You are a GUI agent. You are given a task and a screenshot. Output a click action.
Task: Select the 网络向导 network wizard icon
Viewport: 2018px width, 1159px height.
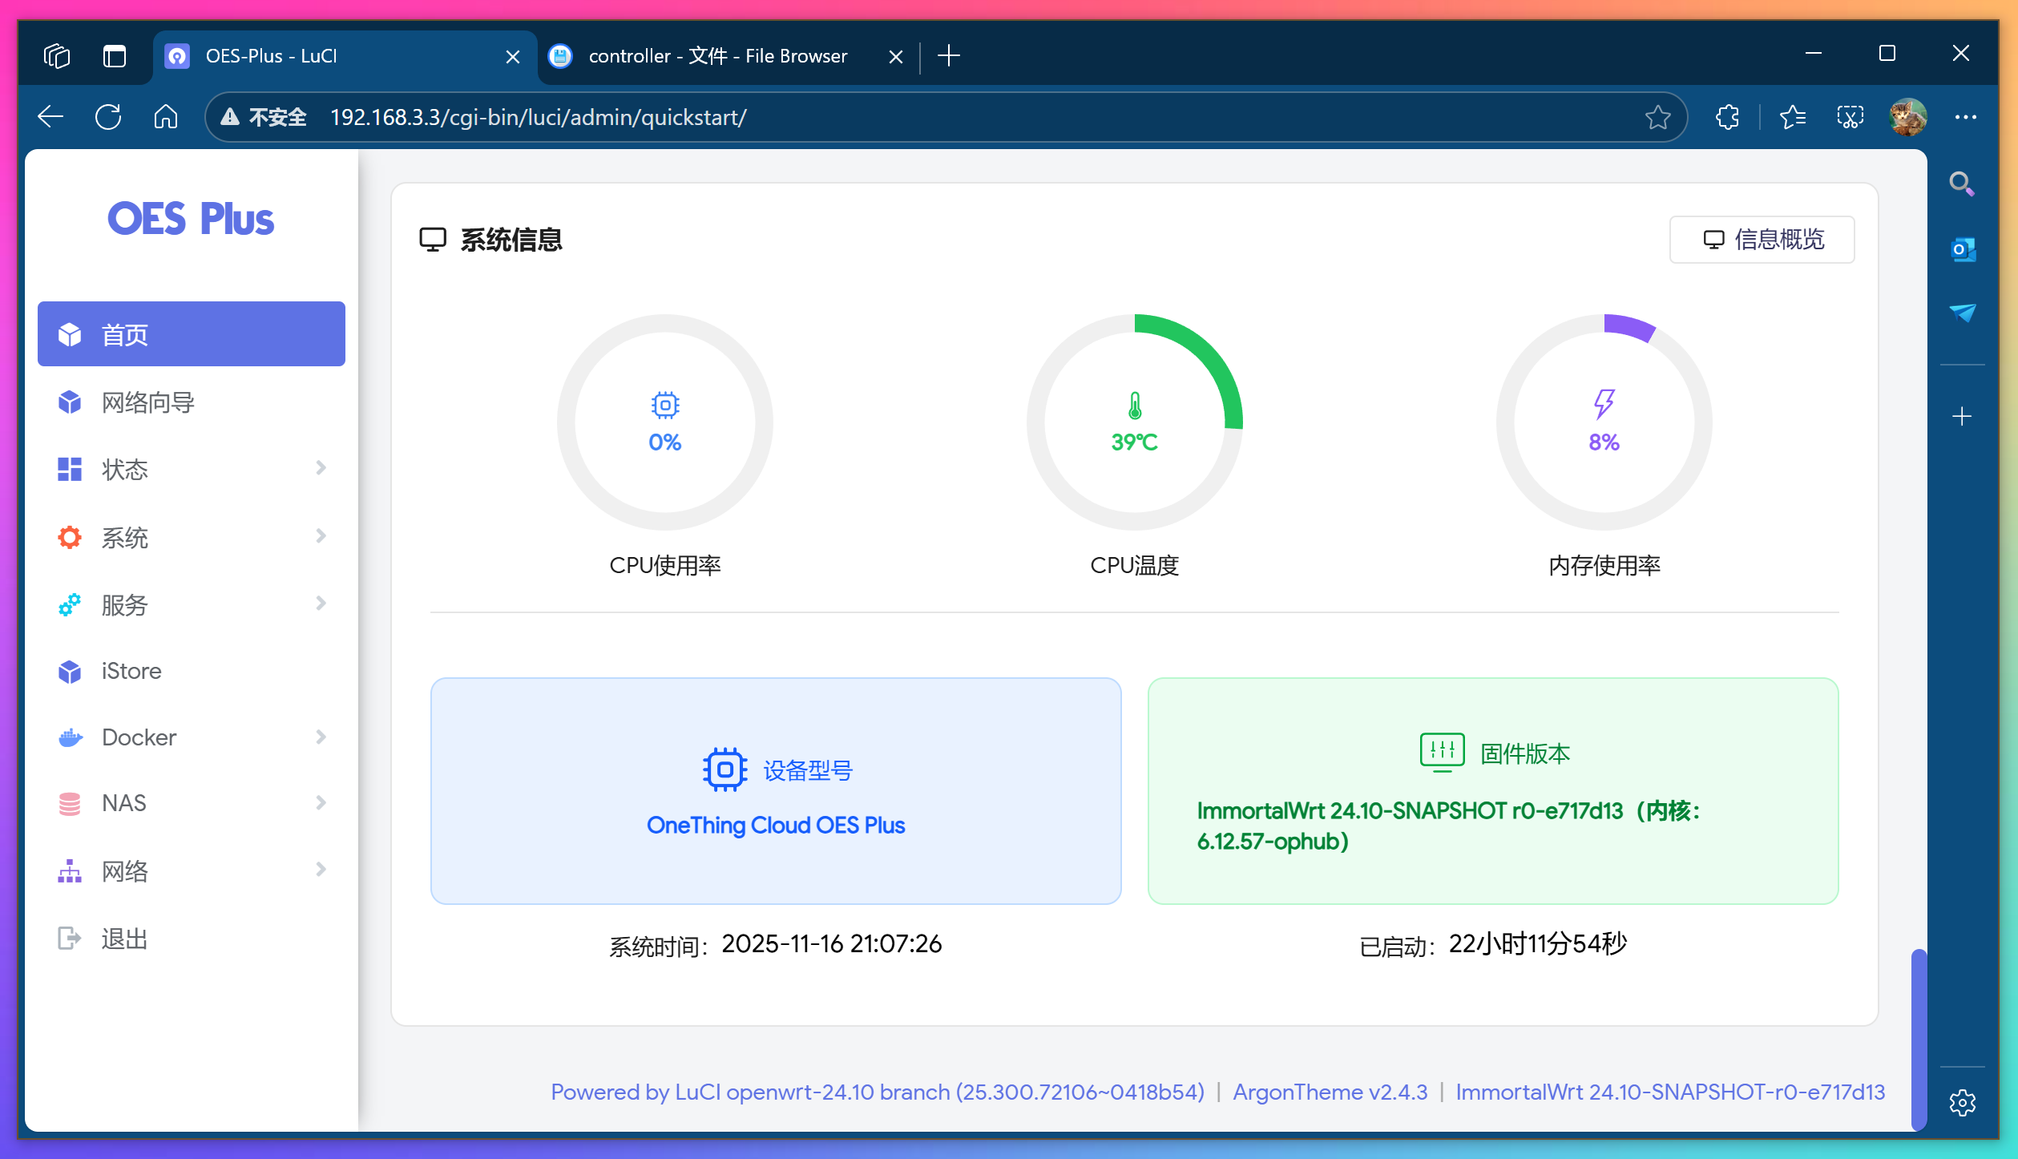point(70,402)
